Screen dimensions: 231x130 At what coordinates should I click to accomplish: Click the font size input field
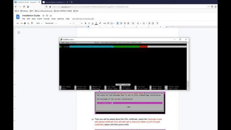[78, 23]
